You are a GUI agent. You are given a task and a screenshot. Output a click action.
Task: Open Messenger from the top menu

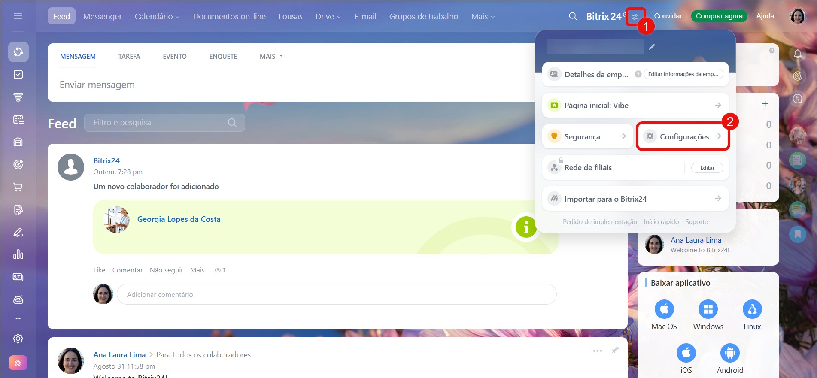tap(102, 16)
